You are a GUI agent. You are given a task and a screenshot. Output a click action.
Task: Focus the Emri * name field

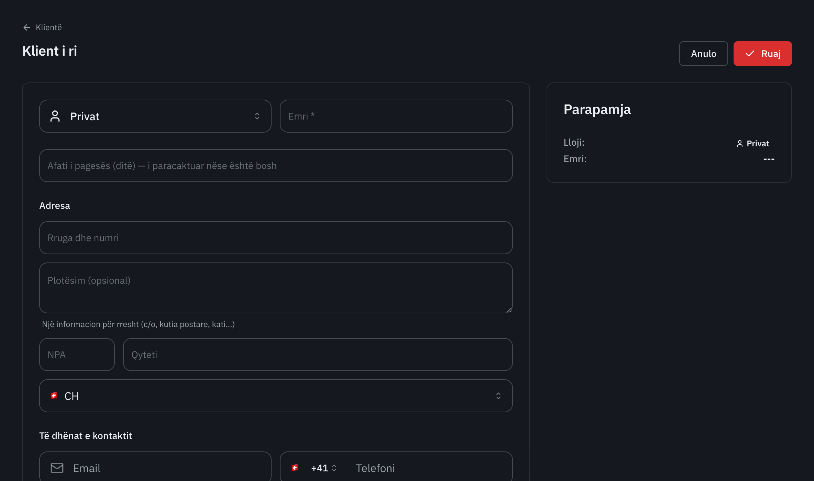pyautogui.click(x=396, y=116)
